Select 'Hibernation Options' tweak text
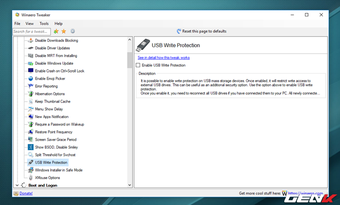This screenshot has height=205, width=340. tap(50, 94)
